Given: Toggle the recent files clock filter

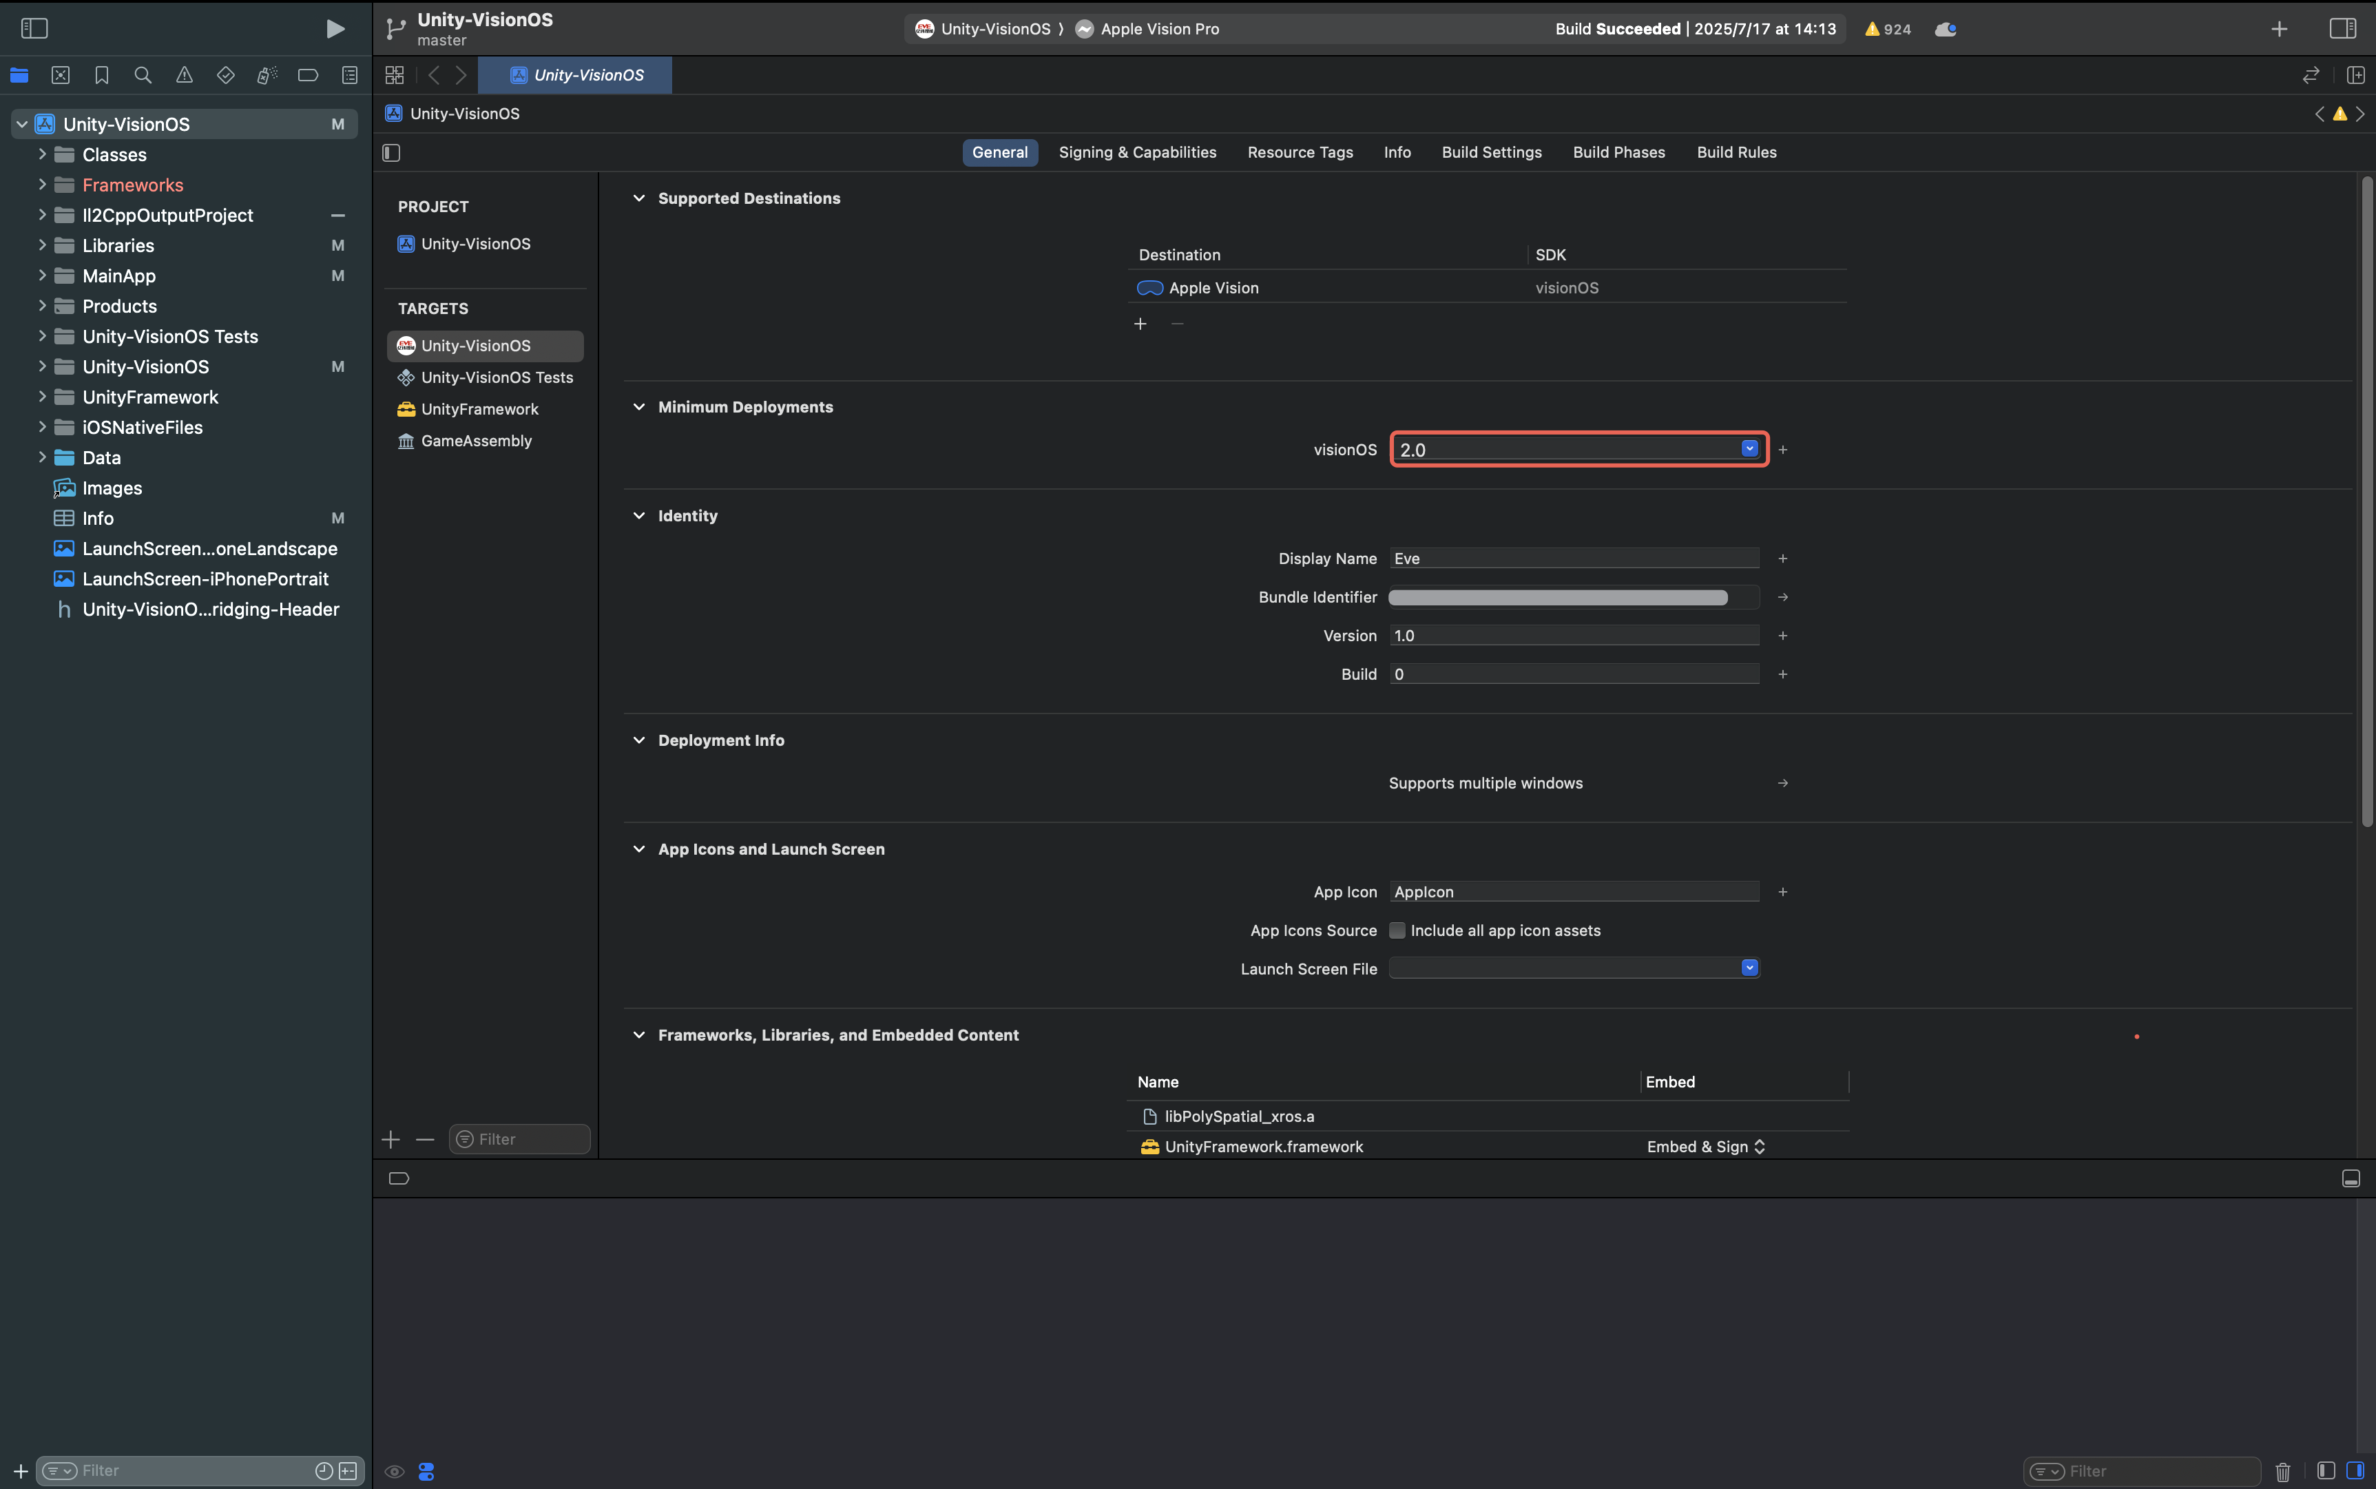Looking at the screenshot, I should coord(324,1470).
